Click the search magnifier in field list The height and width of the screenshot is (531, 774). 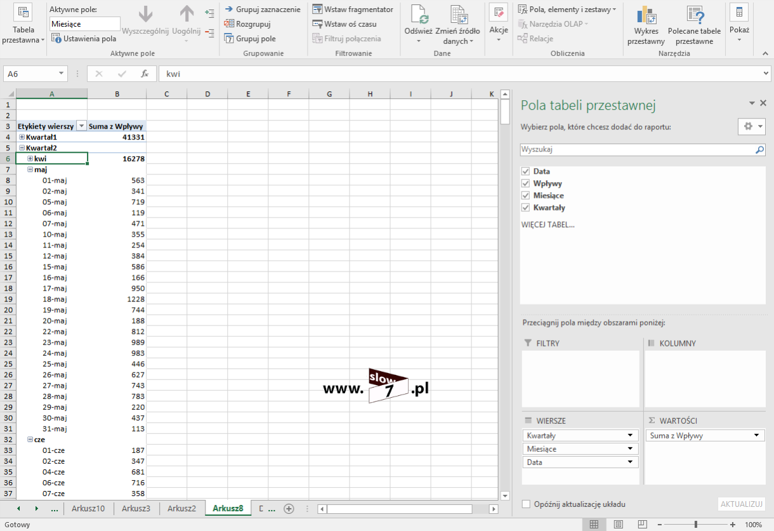(759, 150)
